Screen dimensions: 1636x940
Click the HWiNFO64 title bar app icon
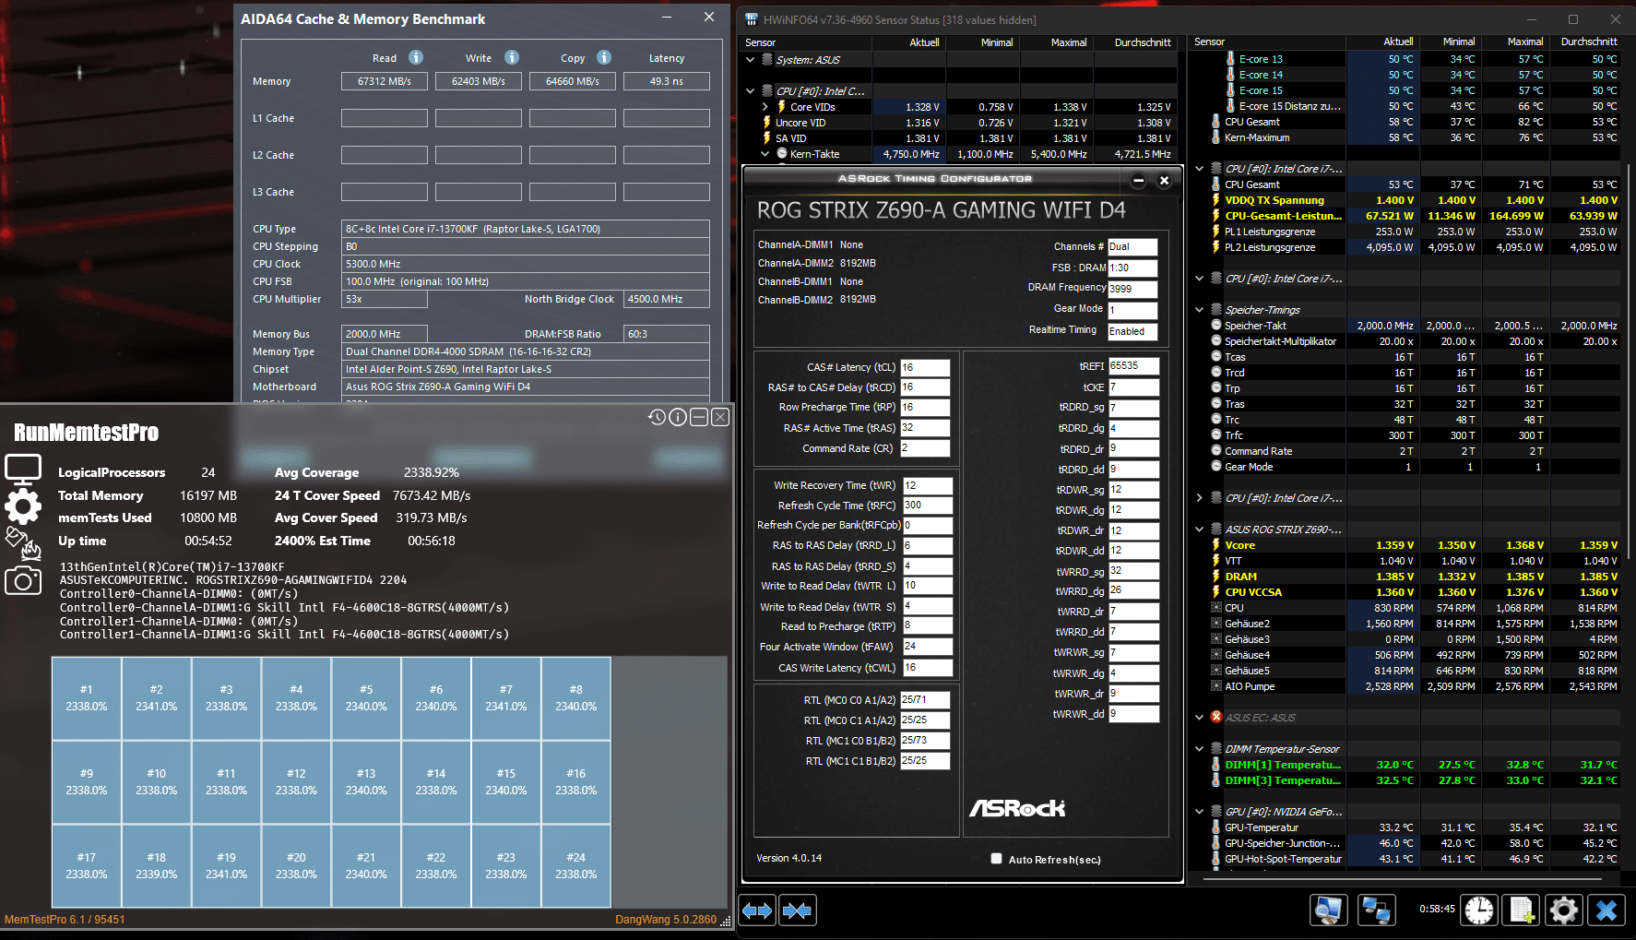pos(752,19)
